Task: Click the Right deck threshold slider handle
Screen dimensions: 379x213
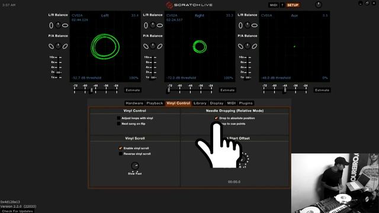Action: pyautogui.click(x=168, y=91)
